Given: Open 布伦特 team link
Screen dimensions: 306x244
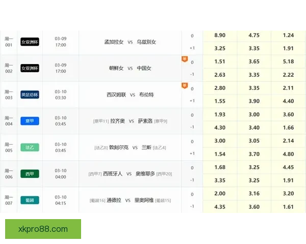Looking at the screenshot, I should [146, 95].
